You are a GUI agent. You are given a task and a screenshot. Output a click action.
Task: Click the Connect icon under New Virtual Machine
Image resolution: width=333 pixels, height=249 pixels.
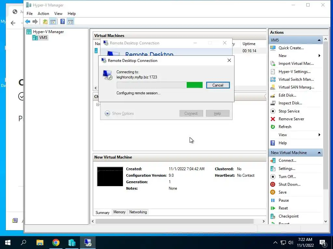(273, 160)
